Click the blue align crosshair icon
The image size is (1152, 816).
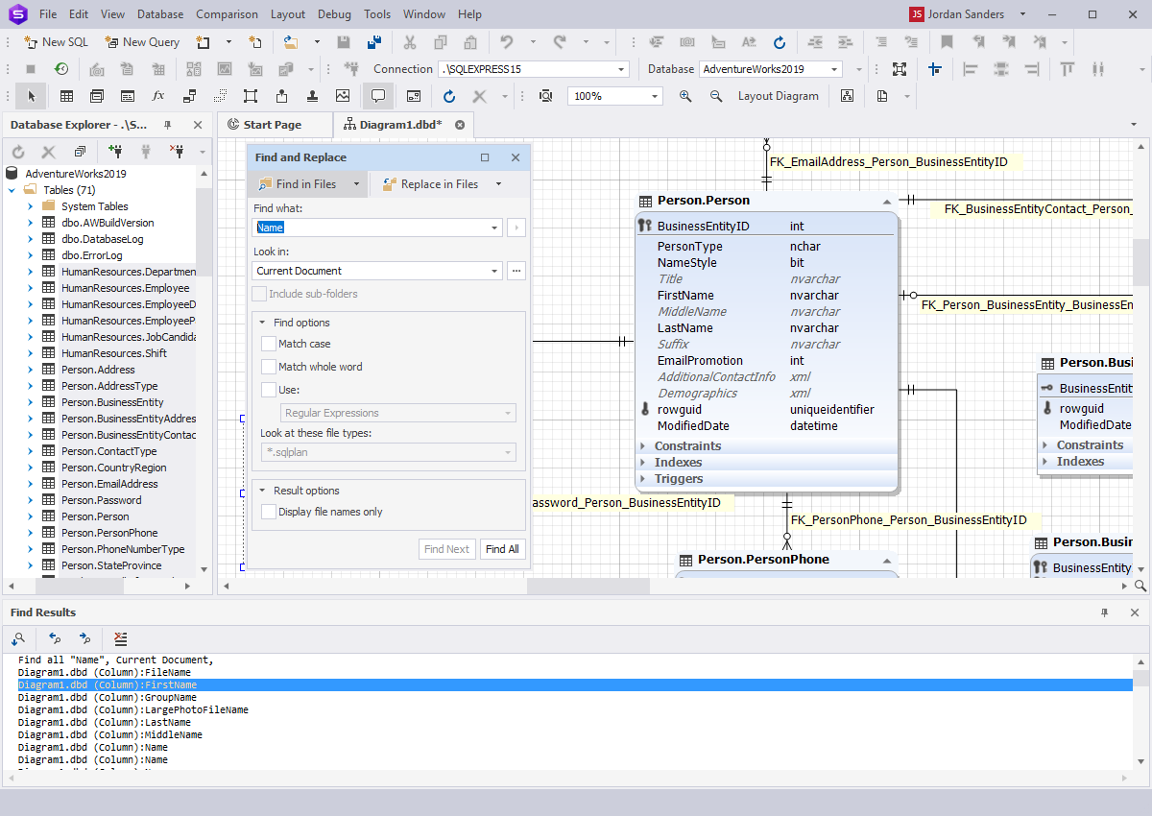(934, 69)
